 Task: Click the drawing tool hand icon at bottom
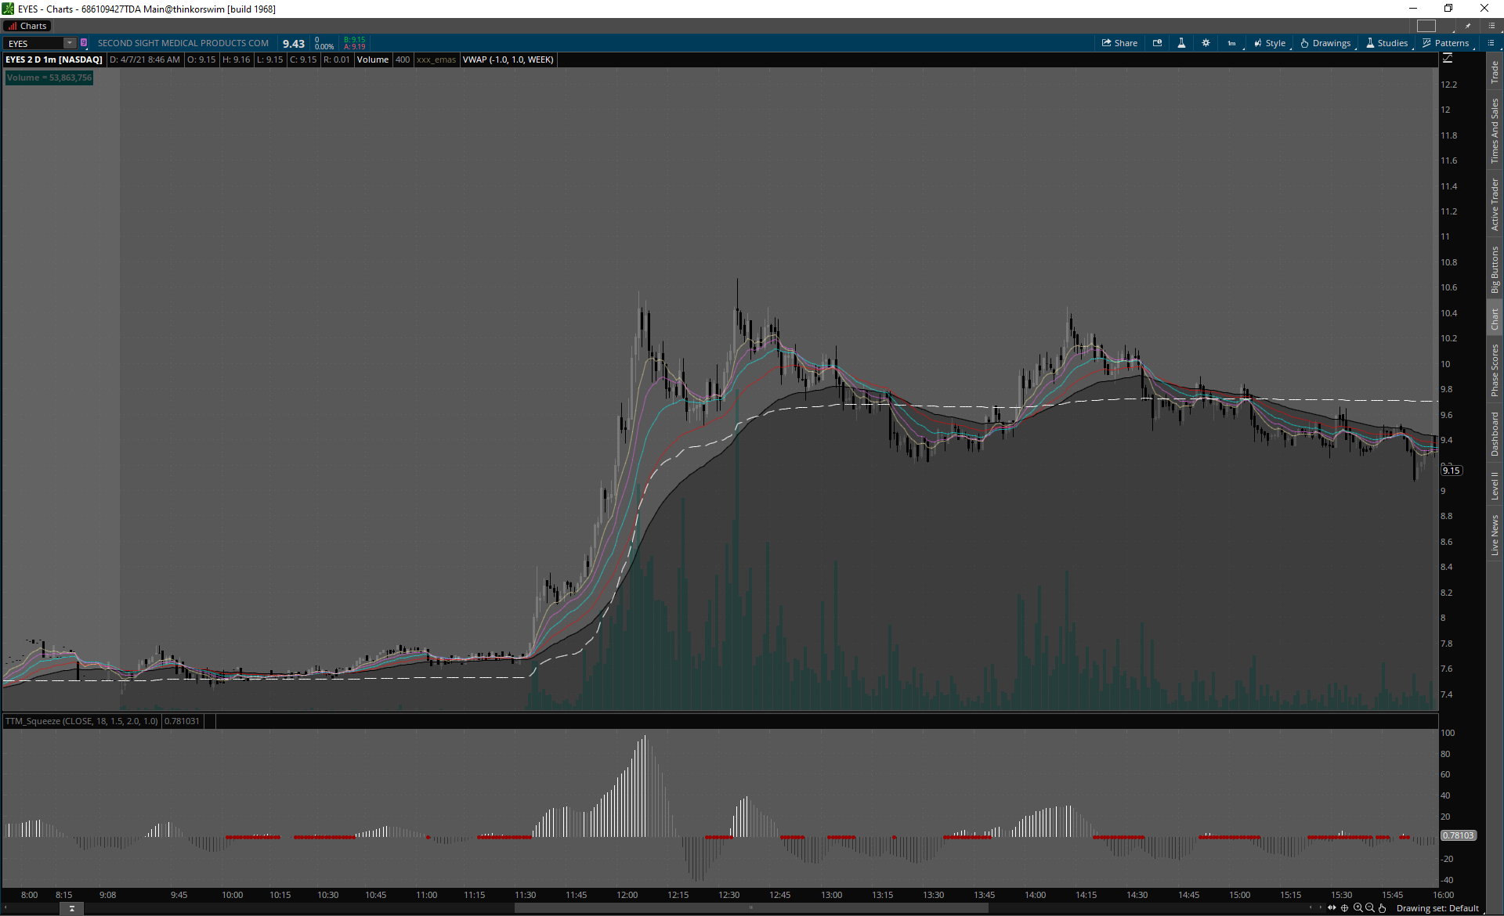[1383, 908]
